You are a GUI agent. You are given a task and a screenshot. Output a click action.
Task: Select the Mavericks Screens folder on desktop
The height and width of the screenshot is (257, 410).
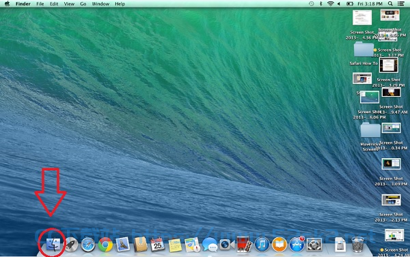point(370,130)
